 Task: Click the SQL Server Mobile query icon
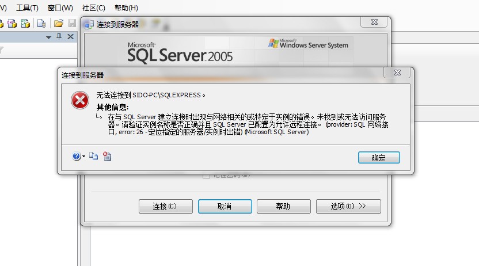click(41, 23)
